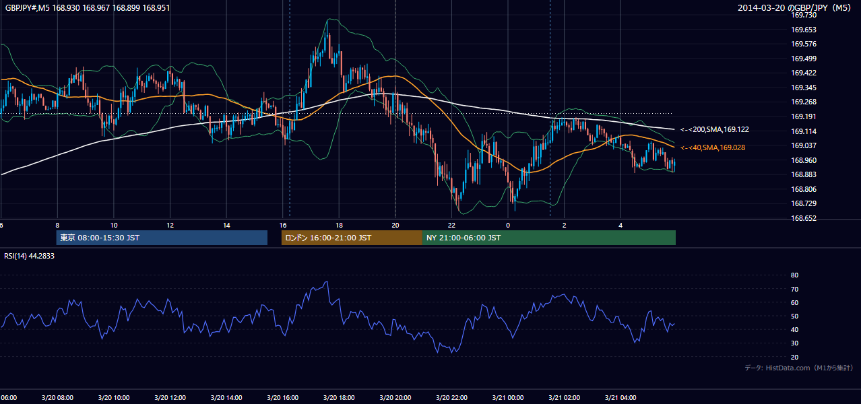Viewport: 861px width, 404px height.
Task: Click the 169.037 price axis label
Action: [804, 145]
